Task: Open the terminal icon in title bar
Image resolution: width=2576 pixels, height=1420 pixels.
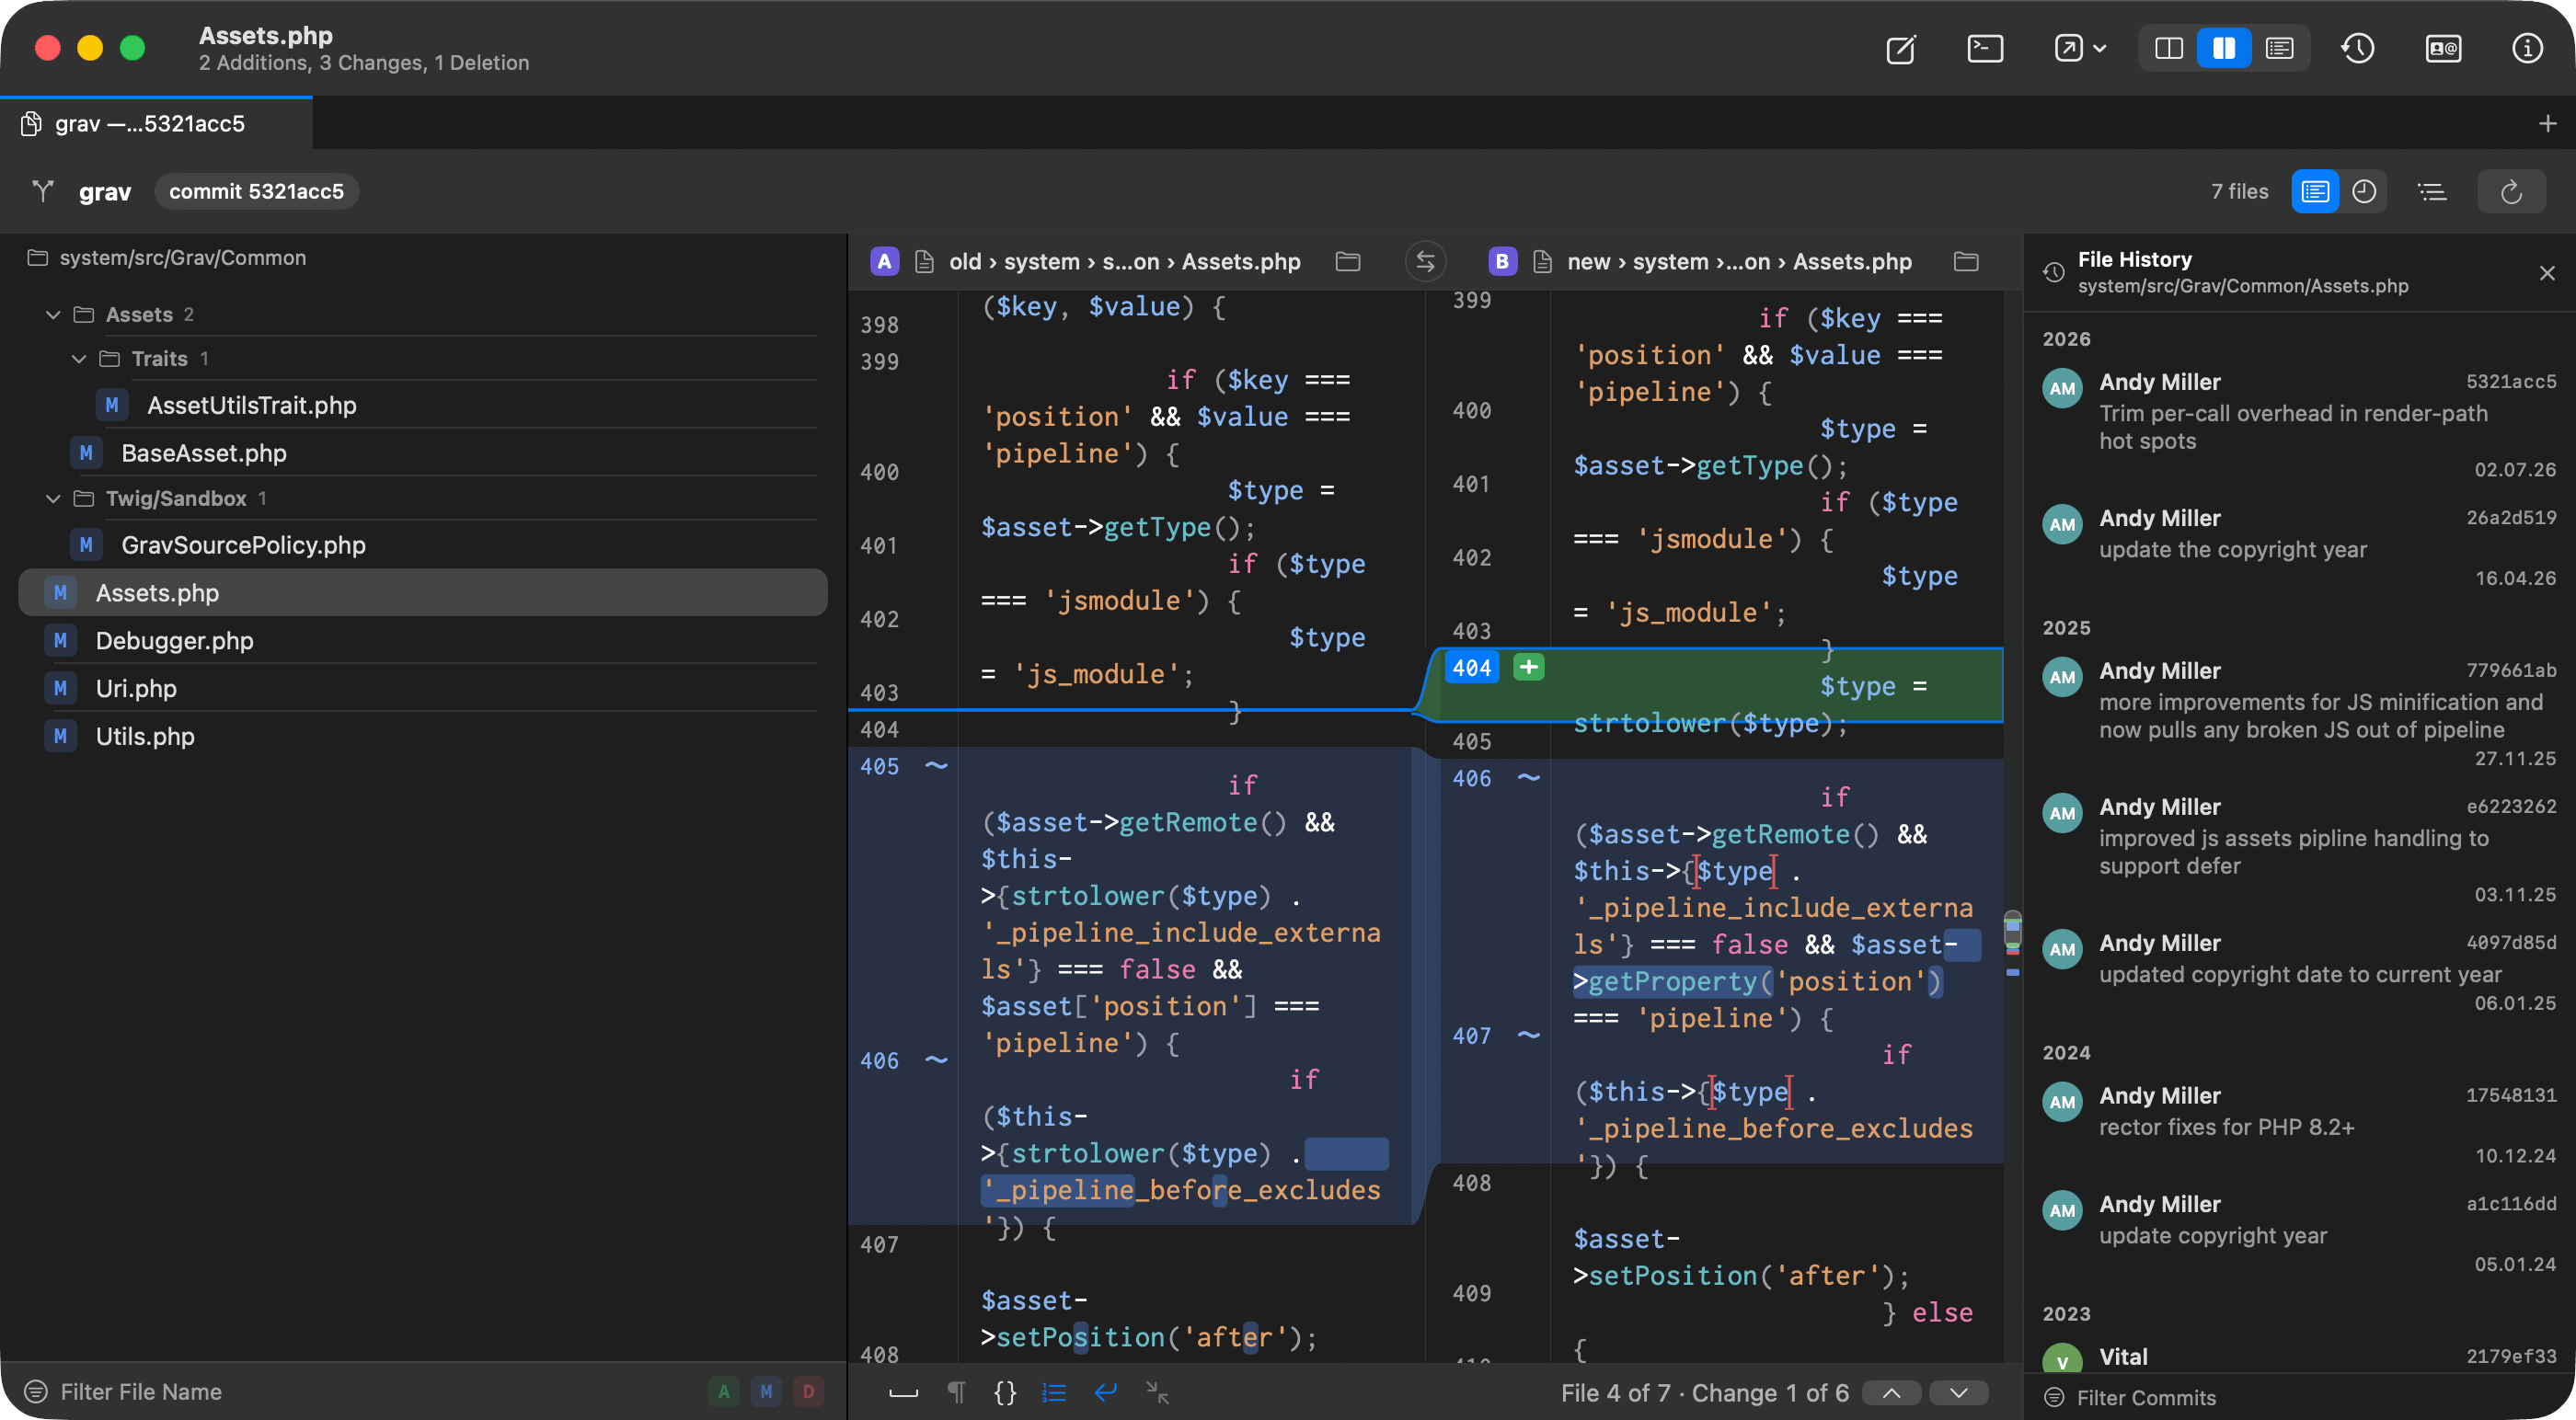Action: coord(1984,49)
